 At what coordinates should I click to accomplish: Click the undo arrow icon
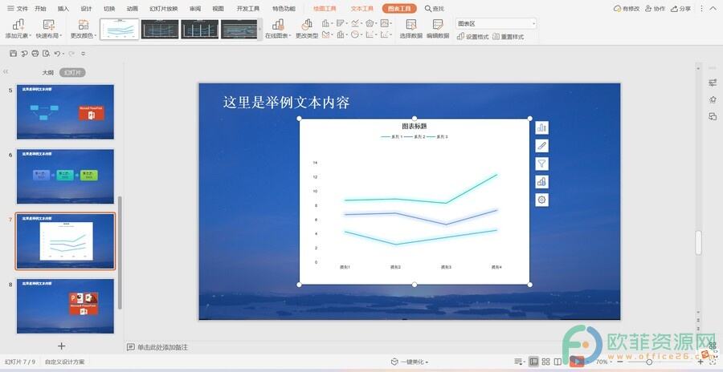pos(57,53)
